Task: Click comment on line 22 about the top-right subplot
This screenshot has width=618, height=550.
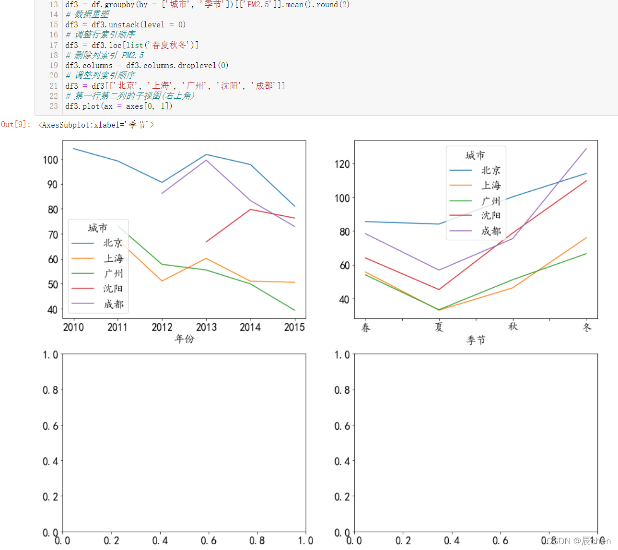Action: pos(130,96)
